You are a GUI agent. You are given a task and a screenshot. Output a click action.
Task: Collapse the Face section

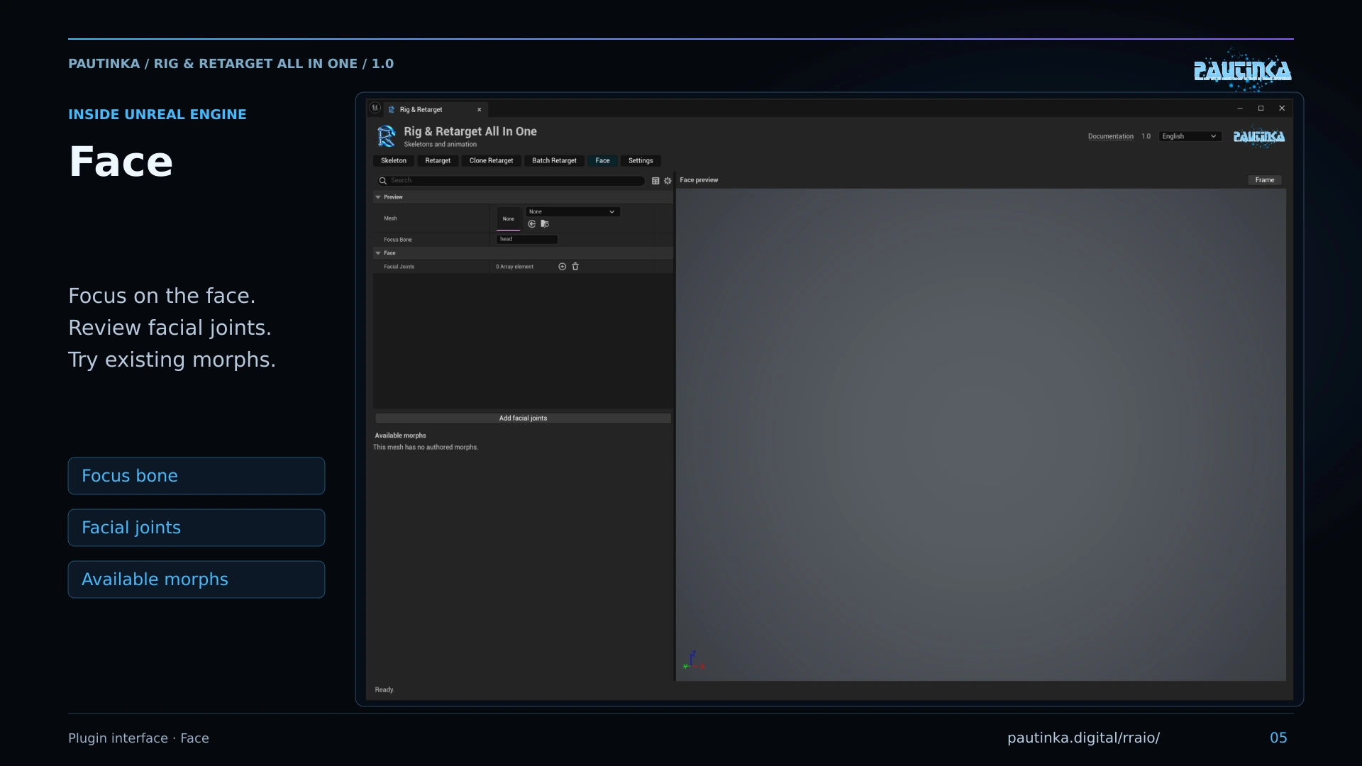(x=378, y=253)
